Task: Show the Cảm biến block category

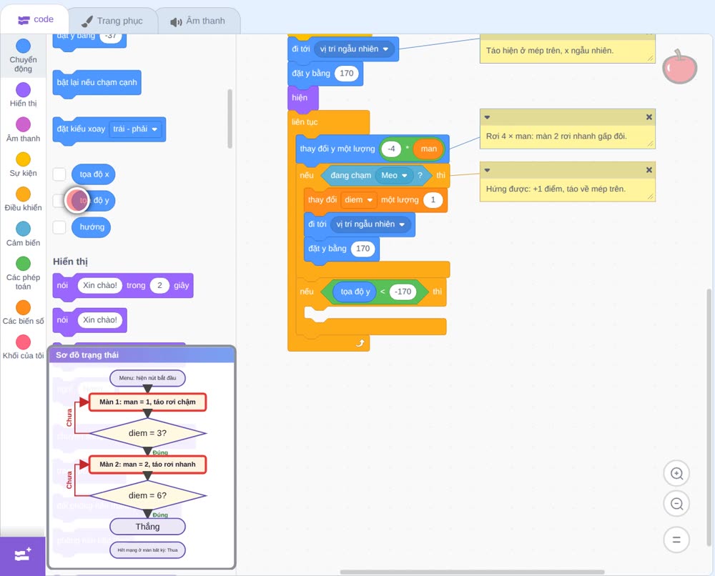Action: 24,234
